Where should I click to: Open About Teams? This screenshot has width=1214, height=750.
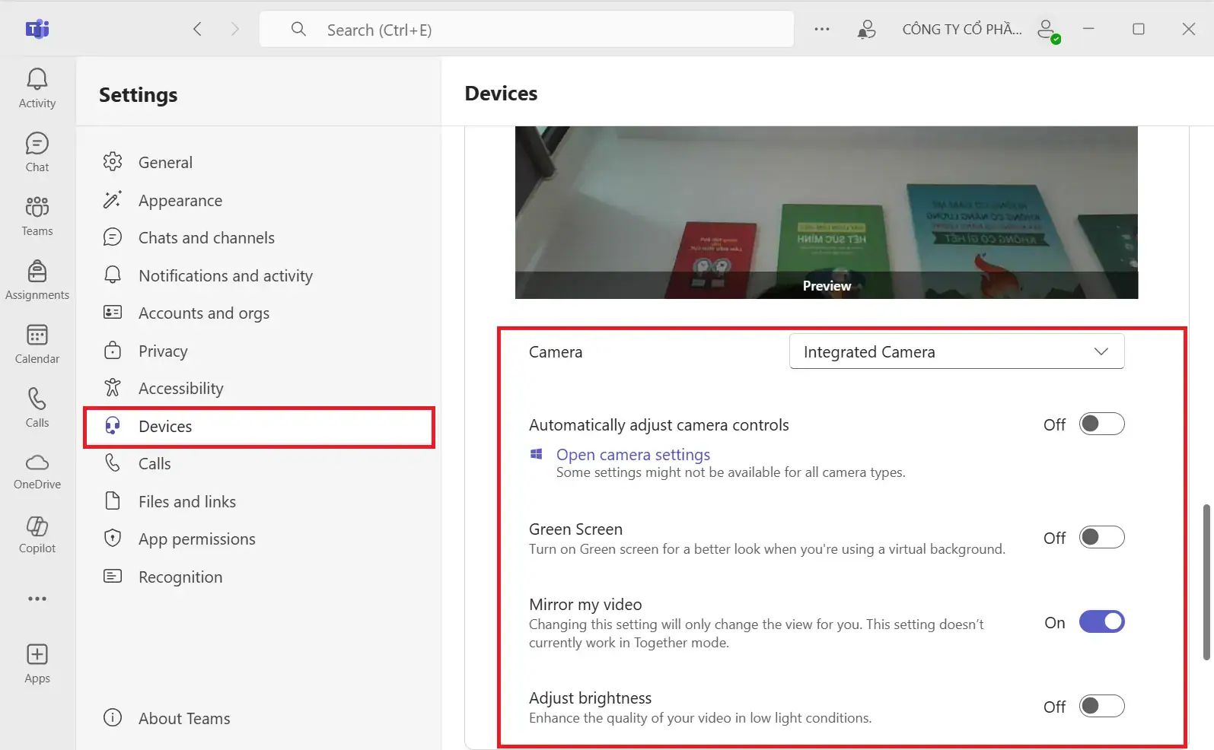pos(183,719)
